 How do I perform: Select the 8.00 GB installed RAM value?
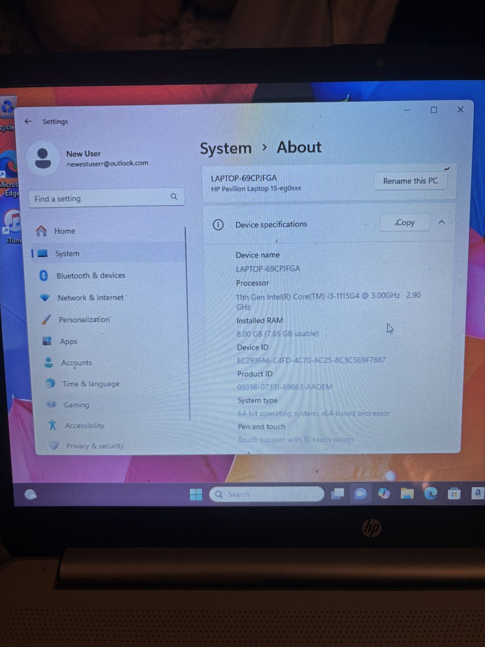(278, 334)
